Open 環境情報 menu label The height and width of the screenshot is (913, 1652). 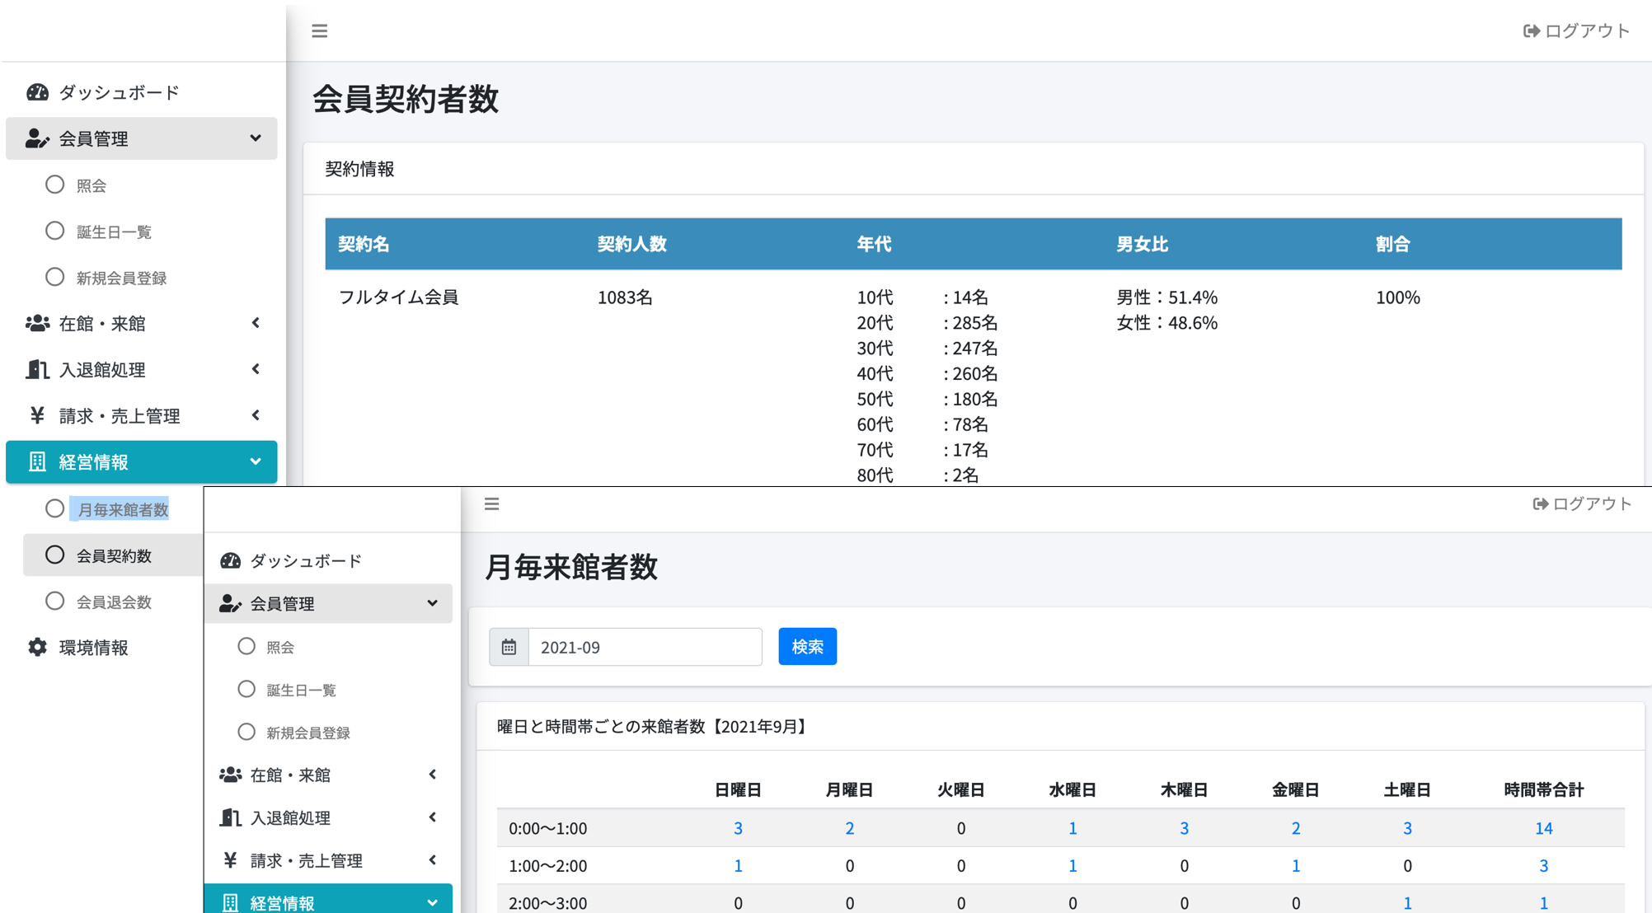93,648
